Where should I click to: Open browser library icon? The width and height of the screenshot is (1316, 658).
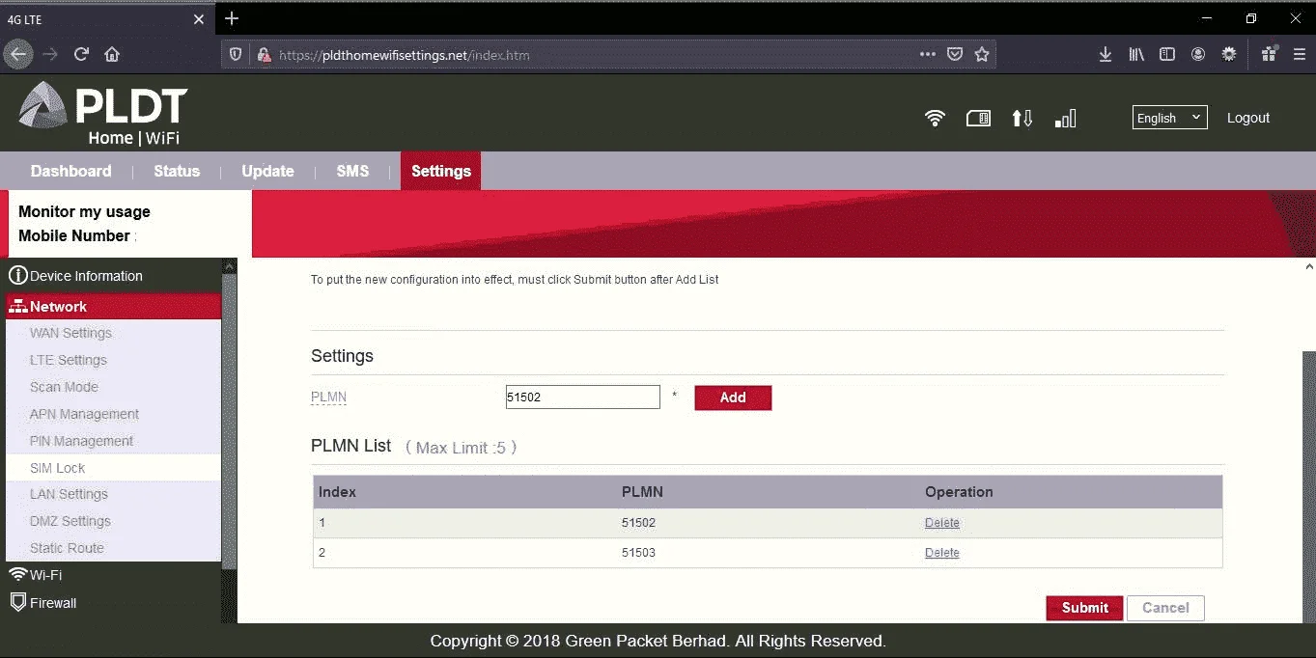[x=1136, y=54]
